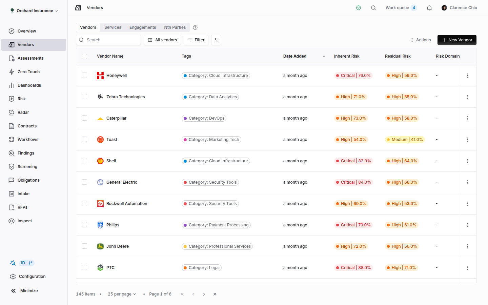
Task: Open the General Electric vendor
Action: tap(122, 182)
